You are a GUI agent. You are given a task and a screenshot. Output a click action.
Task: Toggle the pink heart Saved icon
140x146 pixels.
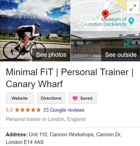75,98
